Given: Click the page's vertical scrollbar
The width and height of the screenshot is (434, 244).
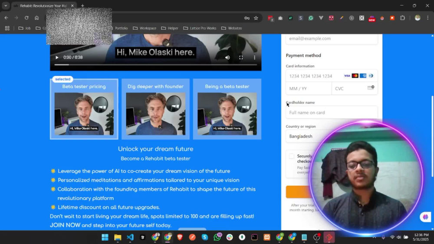Looking at the screenshot, I should (x=432, y=136).
